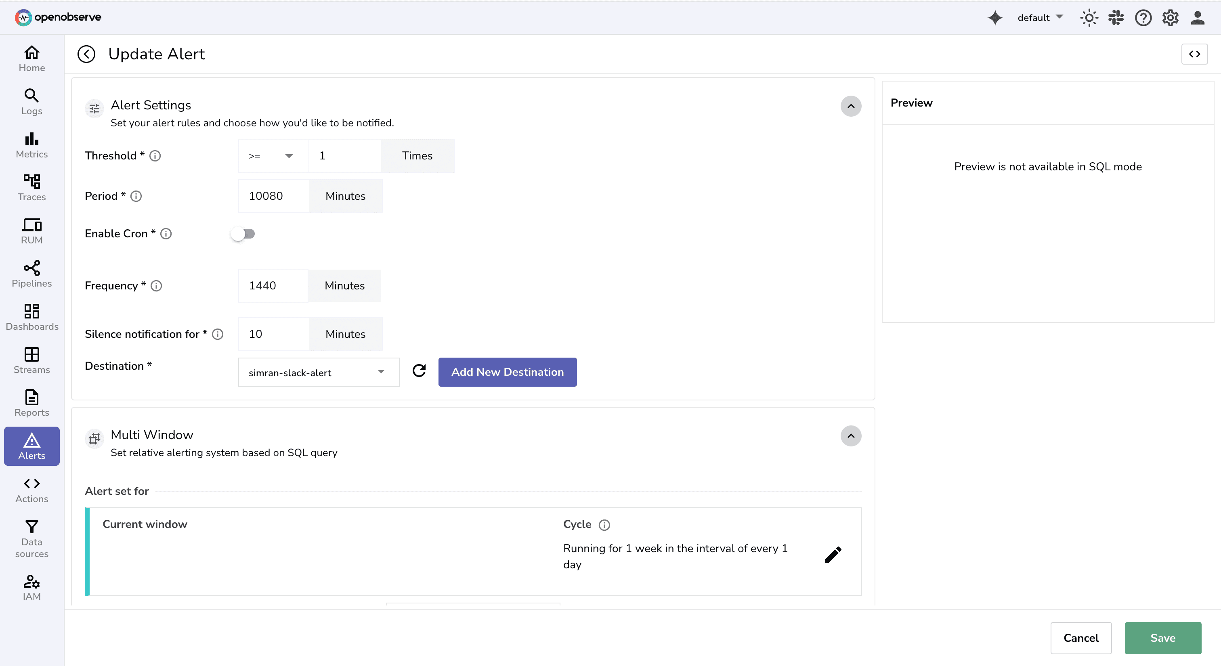Toggle the code view for the alert
Image resolution: width=1221 pixels, height=666 pixels.
[x=1195, y=54]
